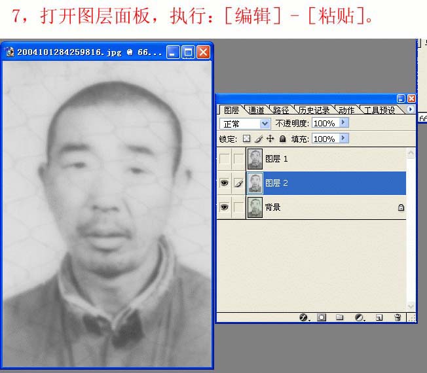Hide the 背景 layer eye icon
427x373 pixels.
(x=224, y=207)
